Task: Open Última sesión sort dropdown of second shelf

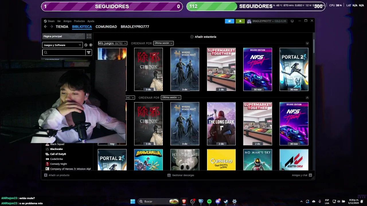Action: pos(171,98)
